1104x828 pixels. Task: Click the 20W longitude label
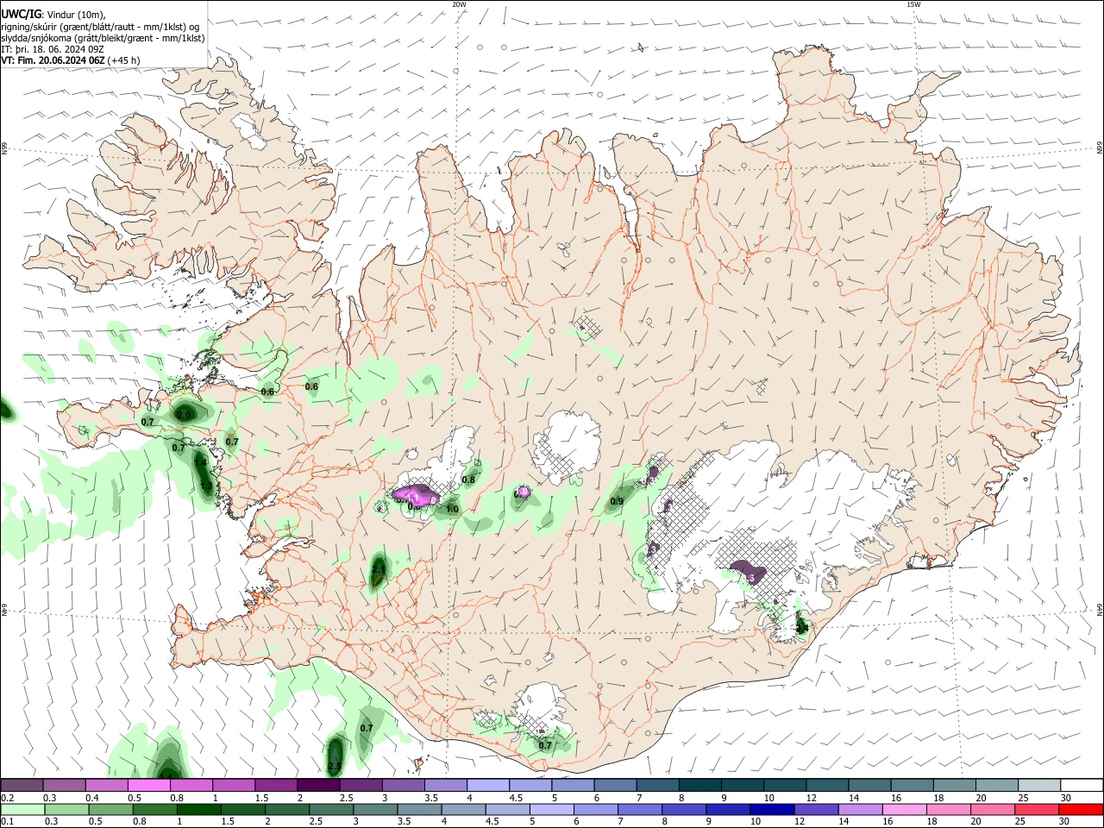point(459,4)
